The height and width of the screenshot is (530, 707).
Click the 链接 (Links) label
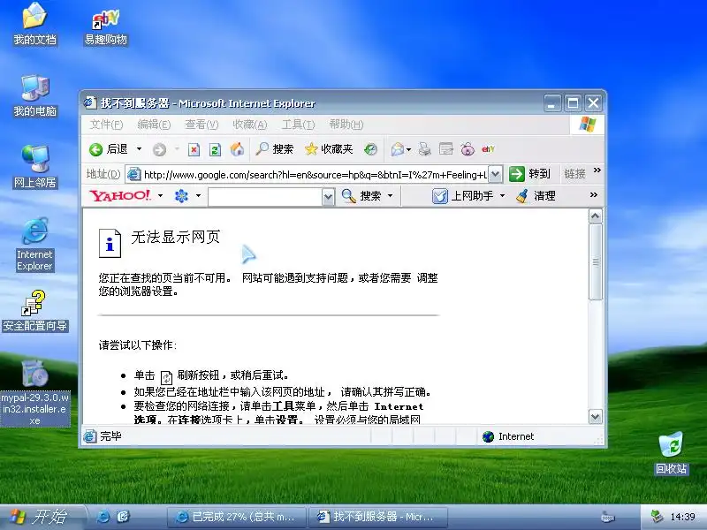574,174
